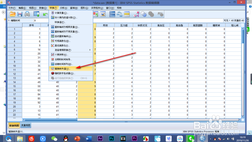This screenshot has height=142, width=252.
Task: Open PowerPoint from the taskbar
Action: point(77,138)
